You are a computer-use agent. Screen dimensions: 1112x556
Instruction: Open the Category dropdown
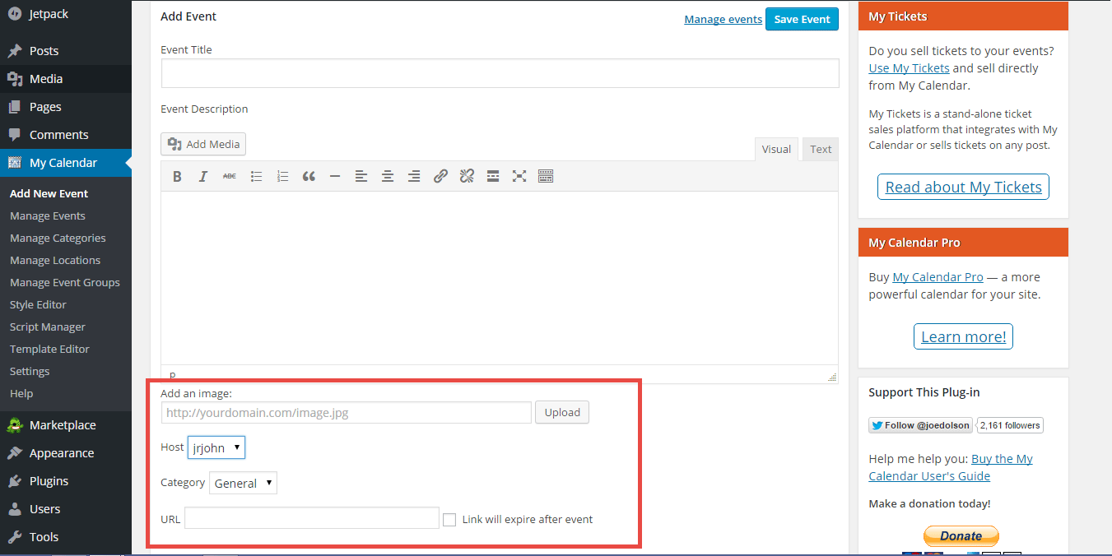244,483
